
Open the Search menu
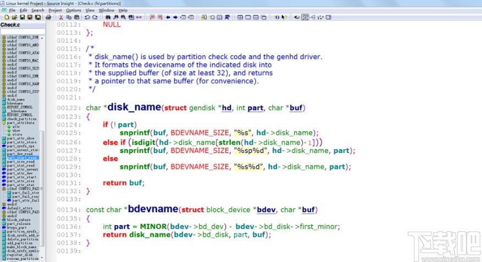(x=37, y=10)
